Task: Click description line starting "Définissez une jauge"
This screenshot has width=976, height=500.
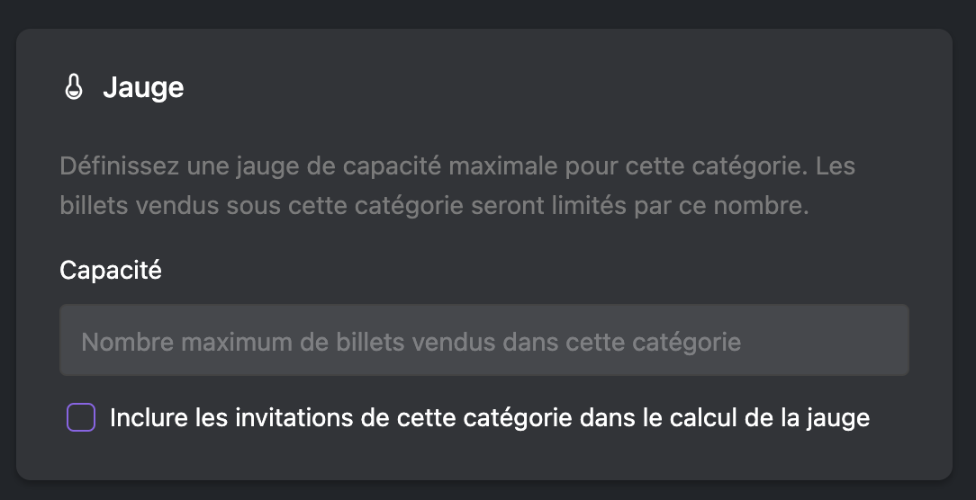Action: [457, 166]
